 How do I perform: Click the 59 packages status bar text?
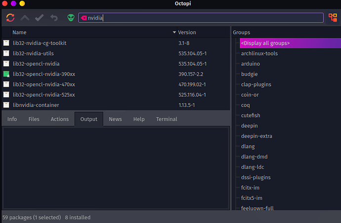32,218
